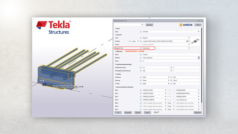The image size is (238, 134).
Task: Click the Hilfe button
Action: [x=198, y=25]
